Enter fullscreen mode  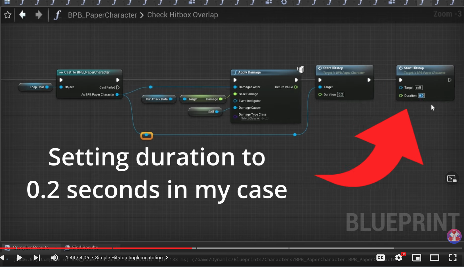click(x=453, y=258)
